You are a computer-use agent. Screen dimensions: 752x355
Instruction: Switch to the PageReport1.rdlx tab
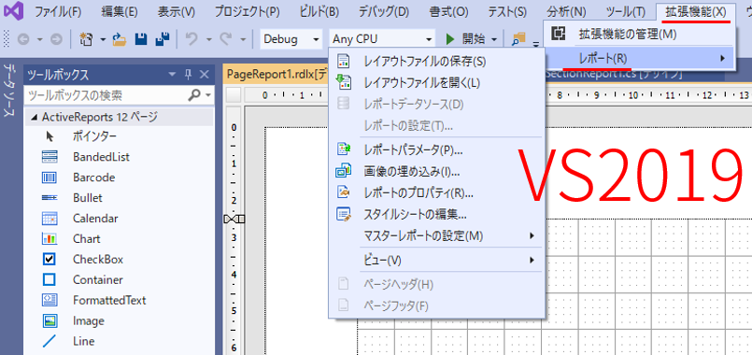coord(277,74)
